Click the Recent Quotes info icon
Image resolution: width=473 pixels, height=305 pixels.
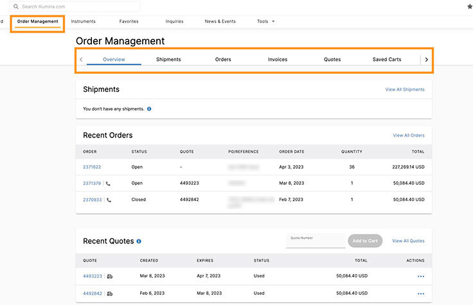pos(139,241)
